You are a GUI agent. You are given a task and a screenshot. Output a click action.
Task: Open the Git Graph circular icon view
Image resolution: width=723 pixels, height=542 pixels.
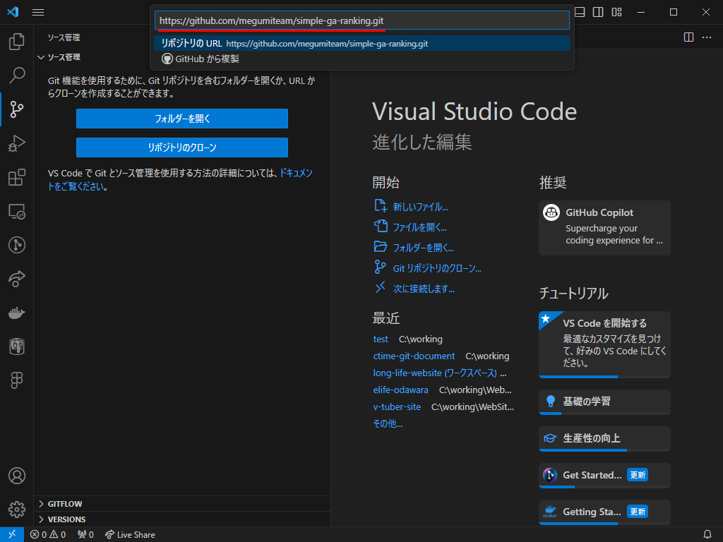(x=17, y=245)
